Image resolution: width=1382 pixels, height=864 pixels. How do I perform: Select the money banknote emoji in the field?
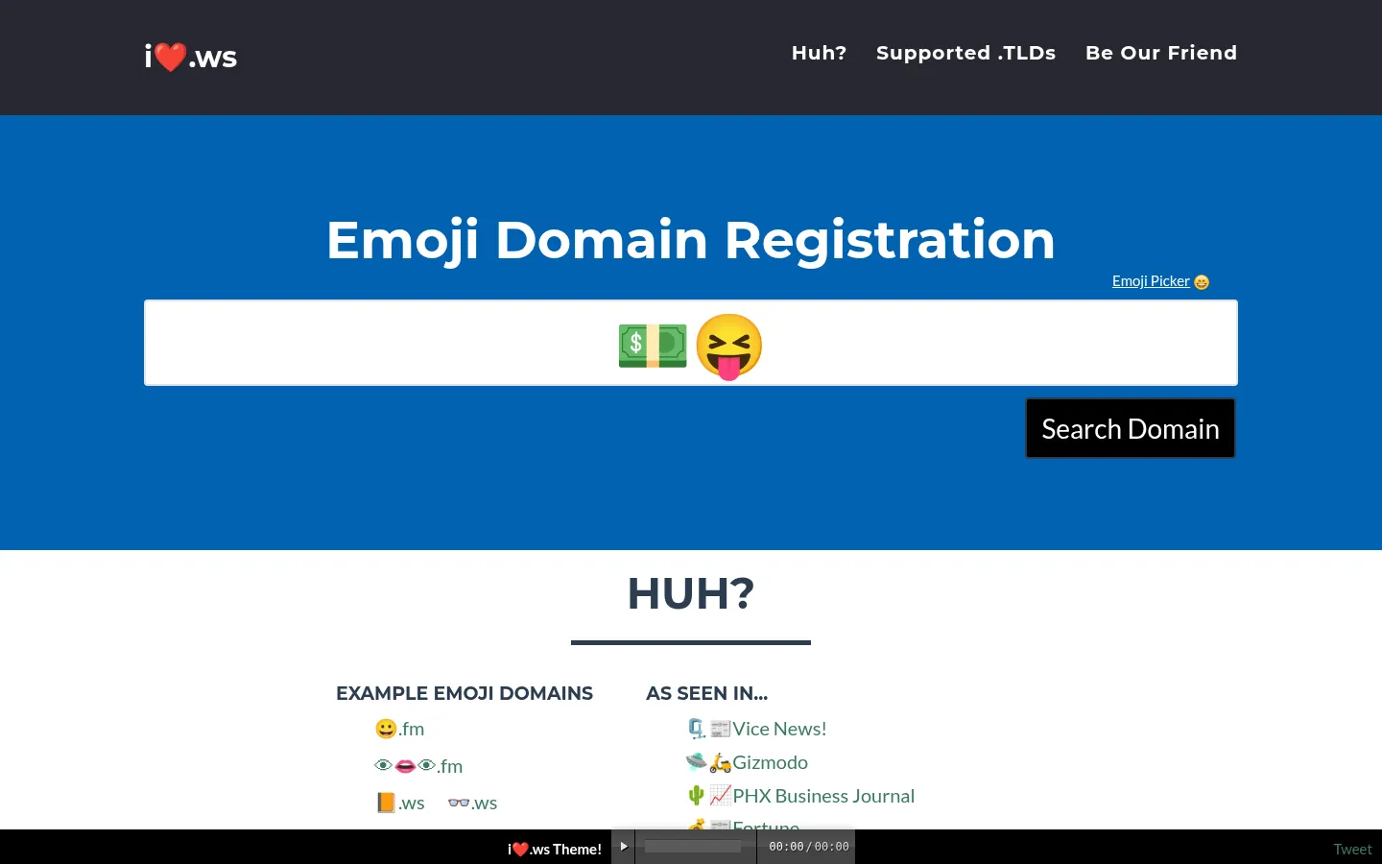click(x=653, y=346)
